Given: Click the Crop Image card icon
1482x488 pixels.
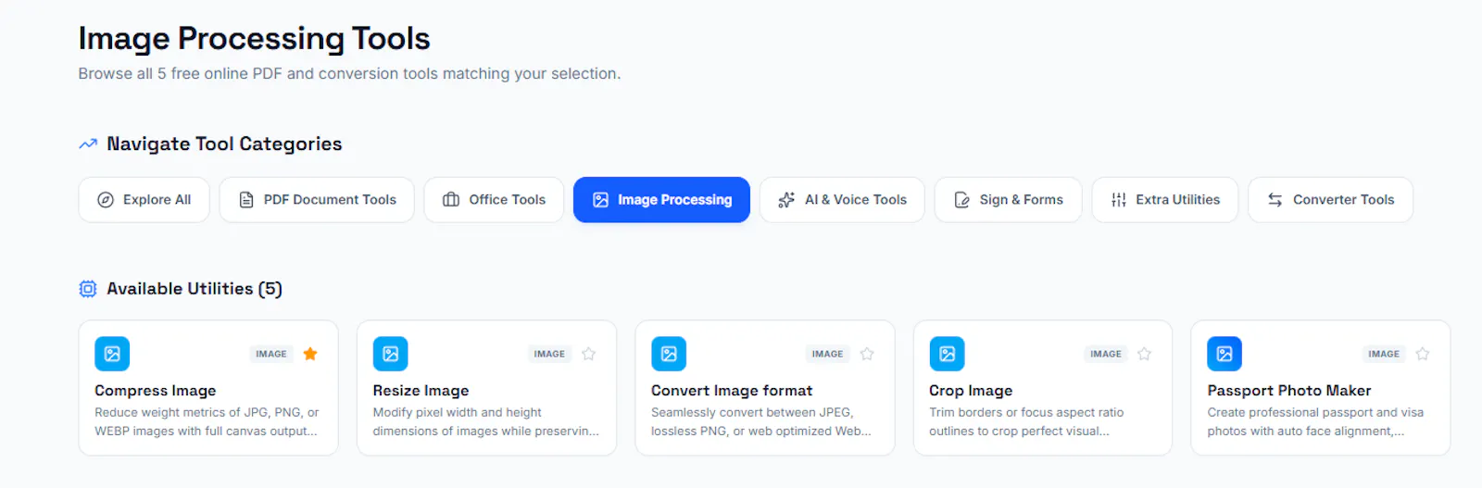Looking at the screenshot, I should pos(947,354).
